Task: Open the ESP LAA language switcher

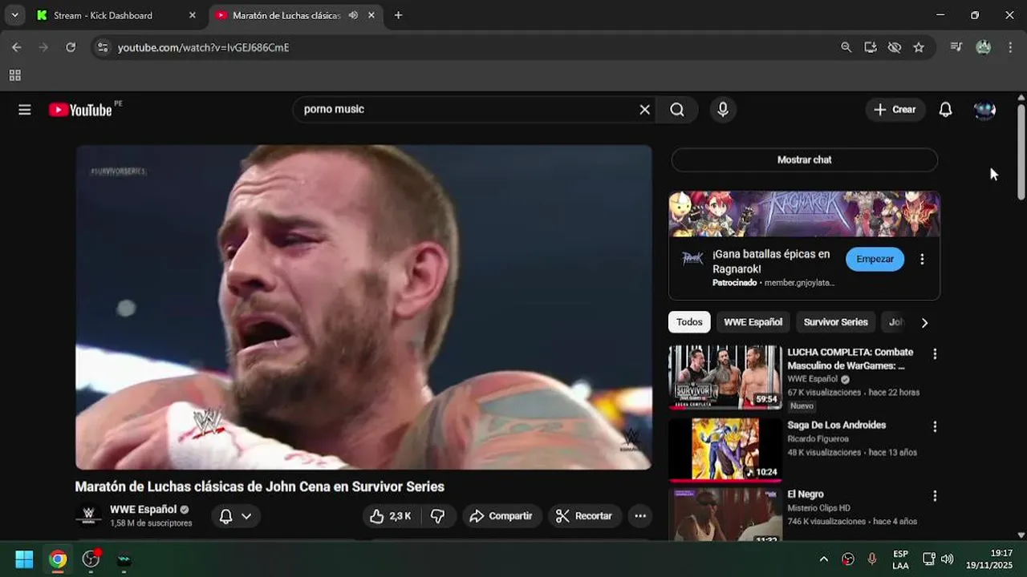Action: point(900,559)
